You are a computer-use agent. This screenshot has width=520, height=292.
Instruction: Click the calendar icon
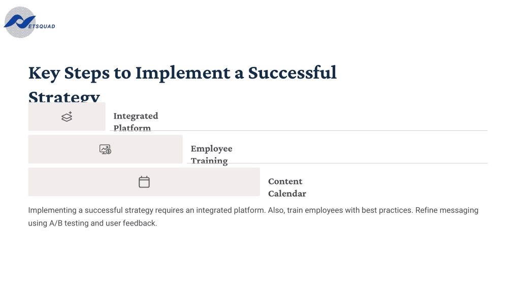144,182
